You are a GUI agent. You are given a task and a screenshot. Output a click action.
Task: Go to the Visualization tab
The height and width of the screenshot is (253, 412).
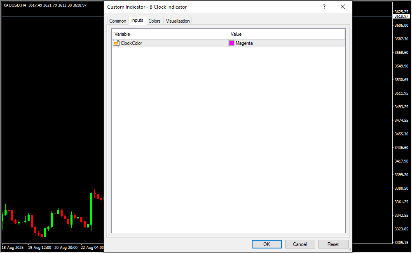tap(178, 21)
